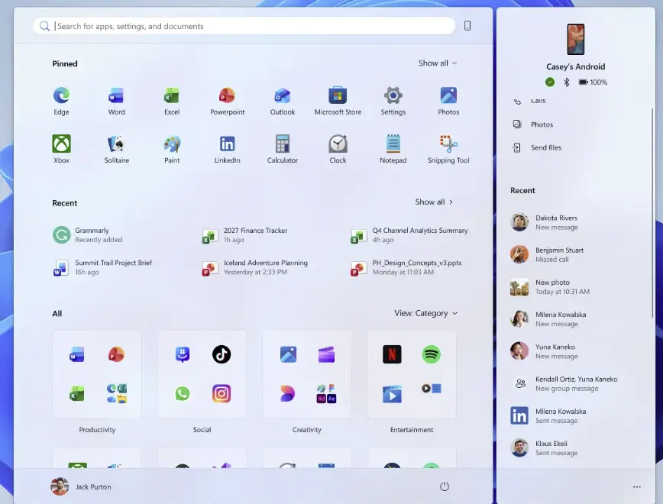Open the Clock app
Viewport: 663px width, 504px height.
click(338, 149)
